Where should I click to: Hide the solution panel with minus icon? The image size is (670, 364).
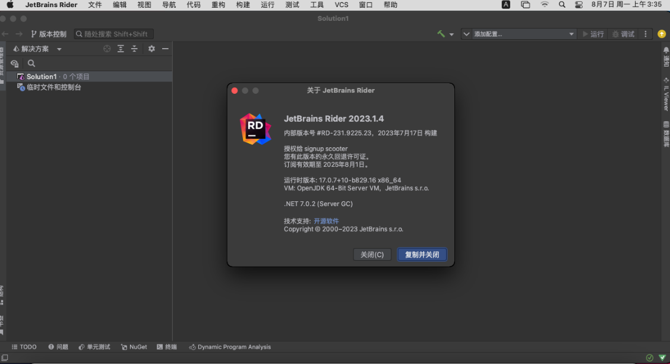coord(165,49)
